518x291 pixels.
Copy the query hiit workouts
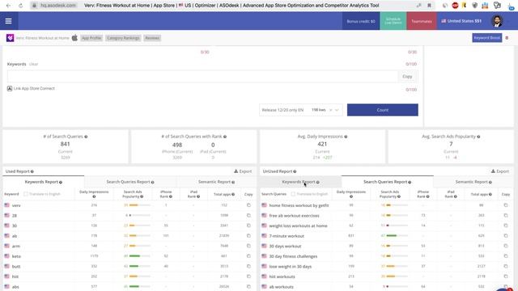pos(506,276)
